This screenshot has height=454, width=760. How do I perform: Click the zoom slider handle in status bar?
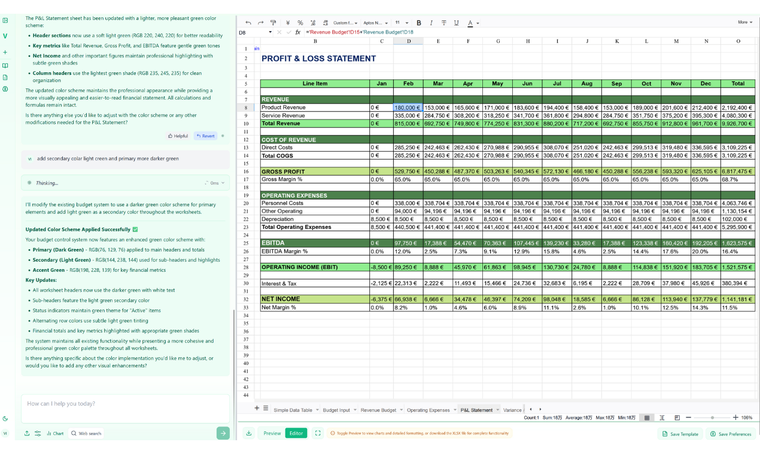click(x=712, y=418)
